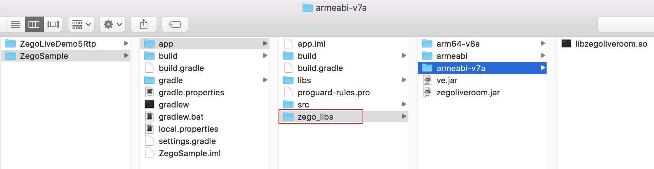Click the Finder search field
This screenshot has height=169, width=654.
click(x=626, y=24)
